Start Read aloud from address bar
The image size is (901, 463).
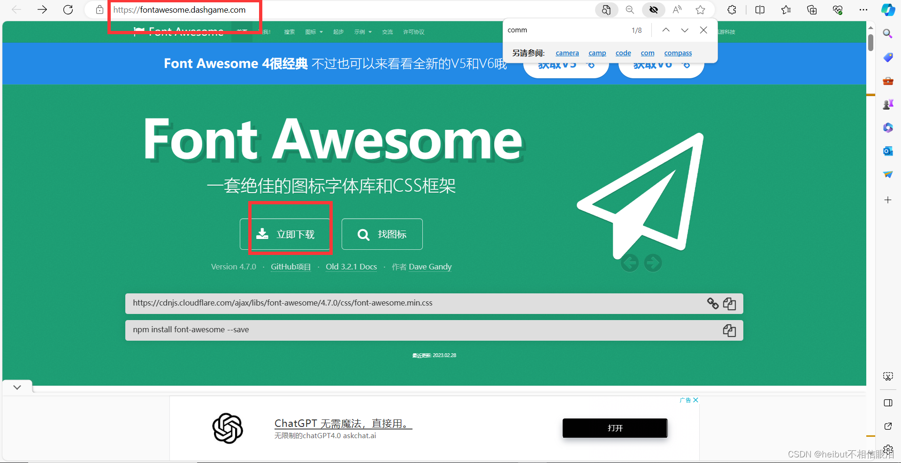click(677, 10)
